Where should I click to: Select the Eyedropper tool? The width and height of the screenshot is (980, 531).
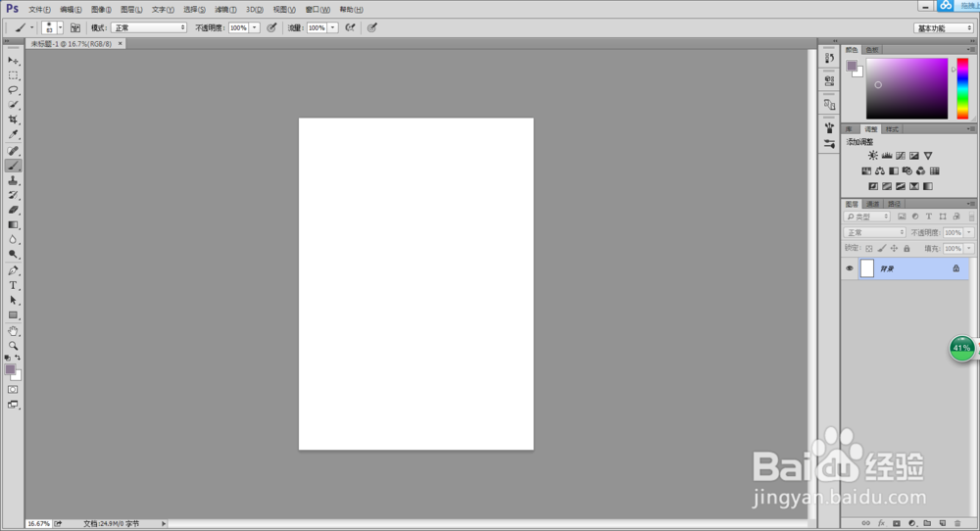coord(13,135)
